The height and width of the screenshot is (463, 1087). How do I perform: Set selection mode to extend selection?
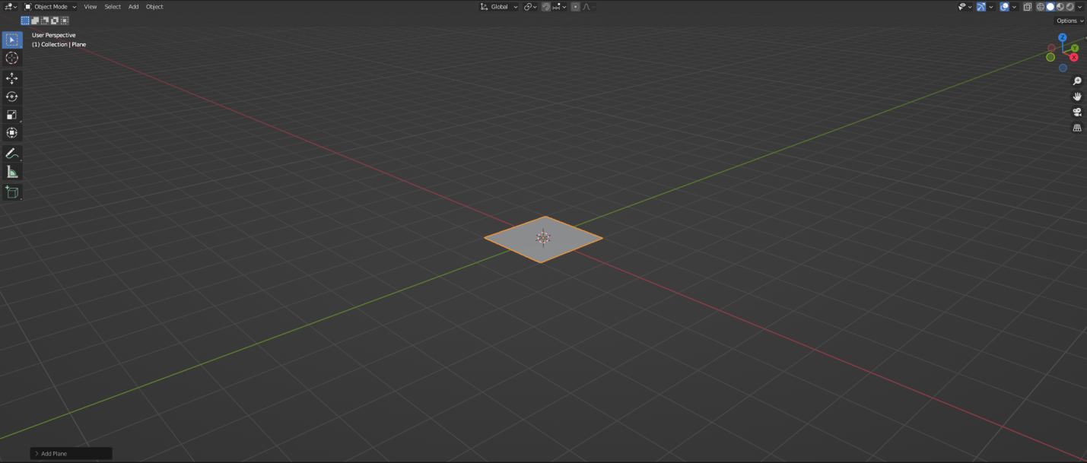(x=35, y=21)
